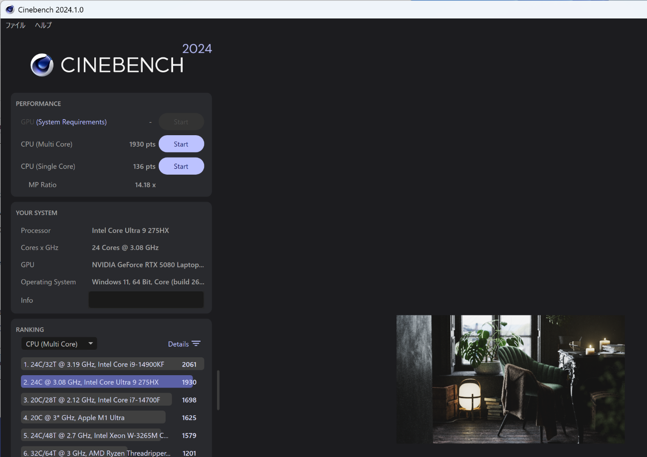The width and height of the screenshot is (647, 457).
Task: Click the YOUR SYSTEM section heading
Action: pos(36,213)
